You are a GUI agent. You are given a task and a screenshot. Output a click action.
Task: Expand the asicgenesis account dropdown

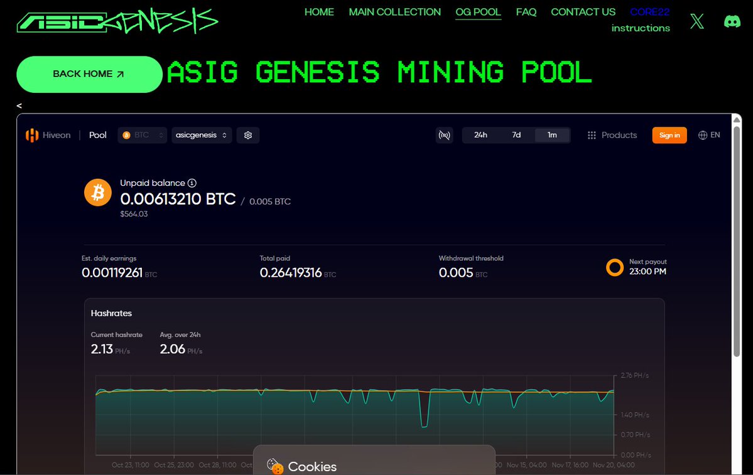tap(201, 135)
